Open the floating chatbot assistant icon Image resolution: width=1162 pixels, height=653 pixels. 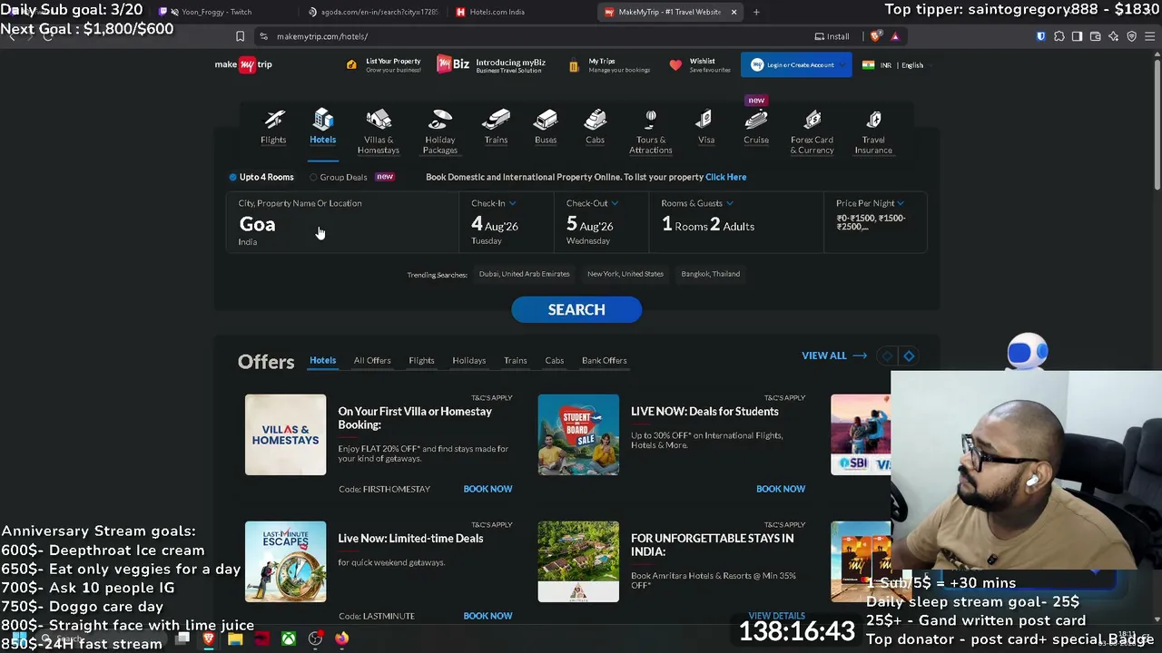(1028, 351)
